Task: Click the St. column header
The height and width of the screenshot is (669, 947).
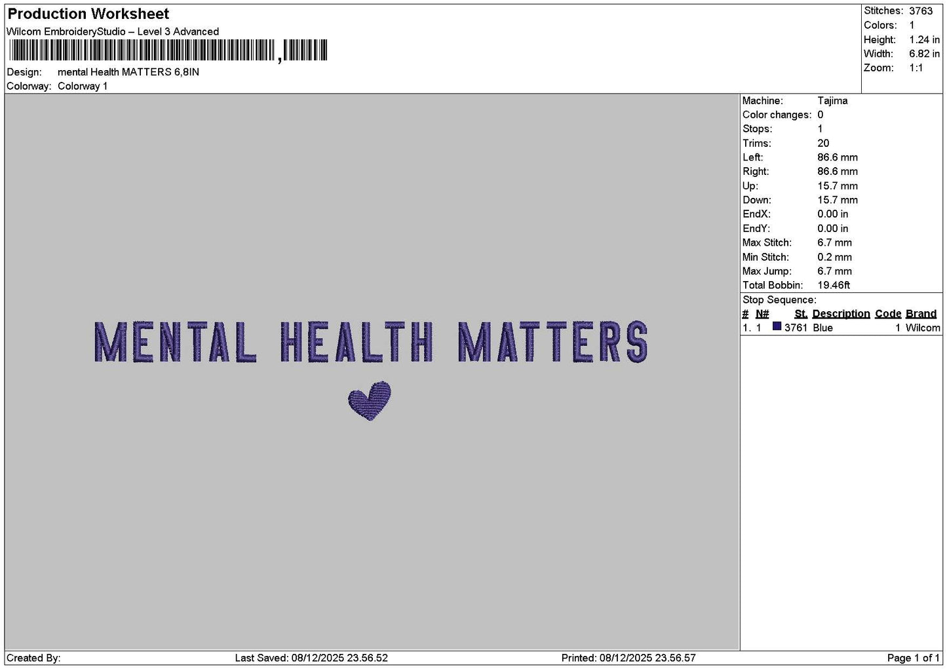Action: point(801,314)
